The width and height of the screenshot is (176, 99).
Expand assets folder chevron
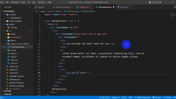point(5,34)
